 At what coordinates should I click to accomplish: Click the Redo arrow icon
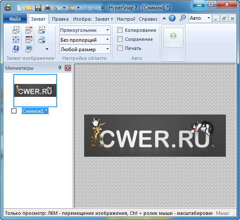[x=95, y=8]
